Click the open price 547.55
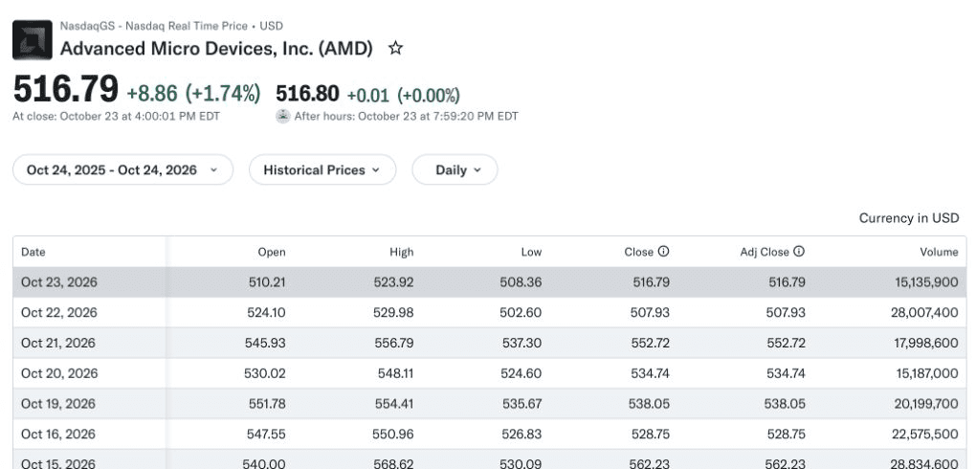The width and height of the screenshot is (976, 469). tap(266, 435)
